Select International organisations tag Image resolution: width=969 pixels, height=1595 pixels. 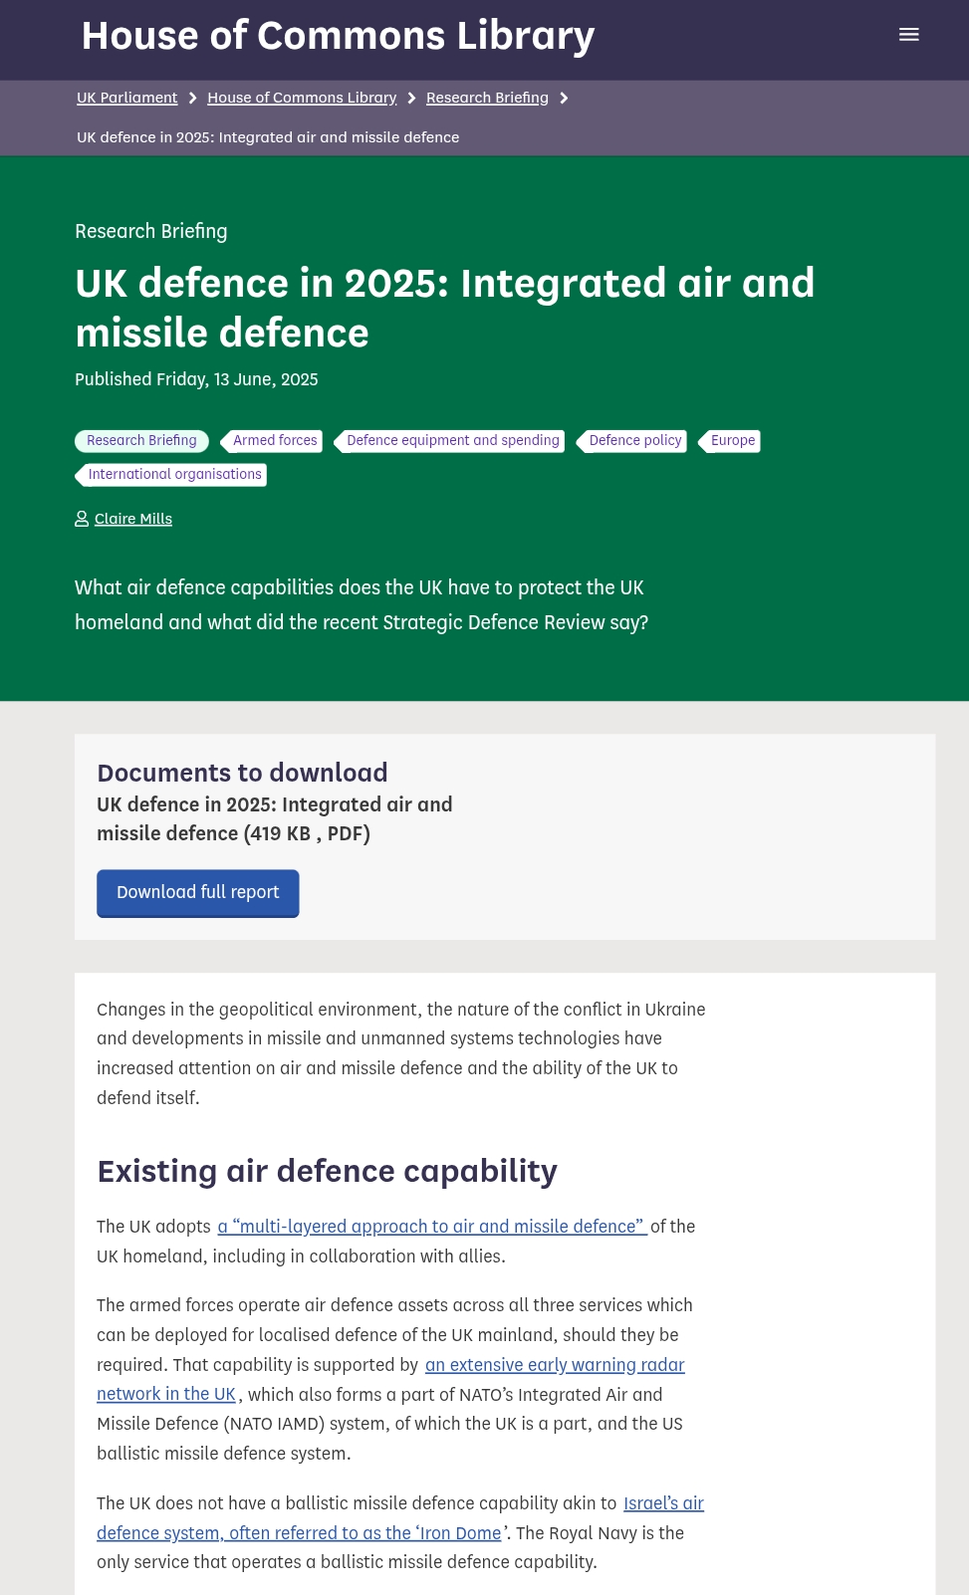coord(171,475)
